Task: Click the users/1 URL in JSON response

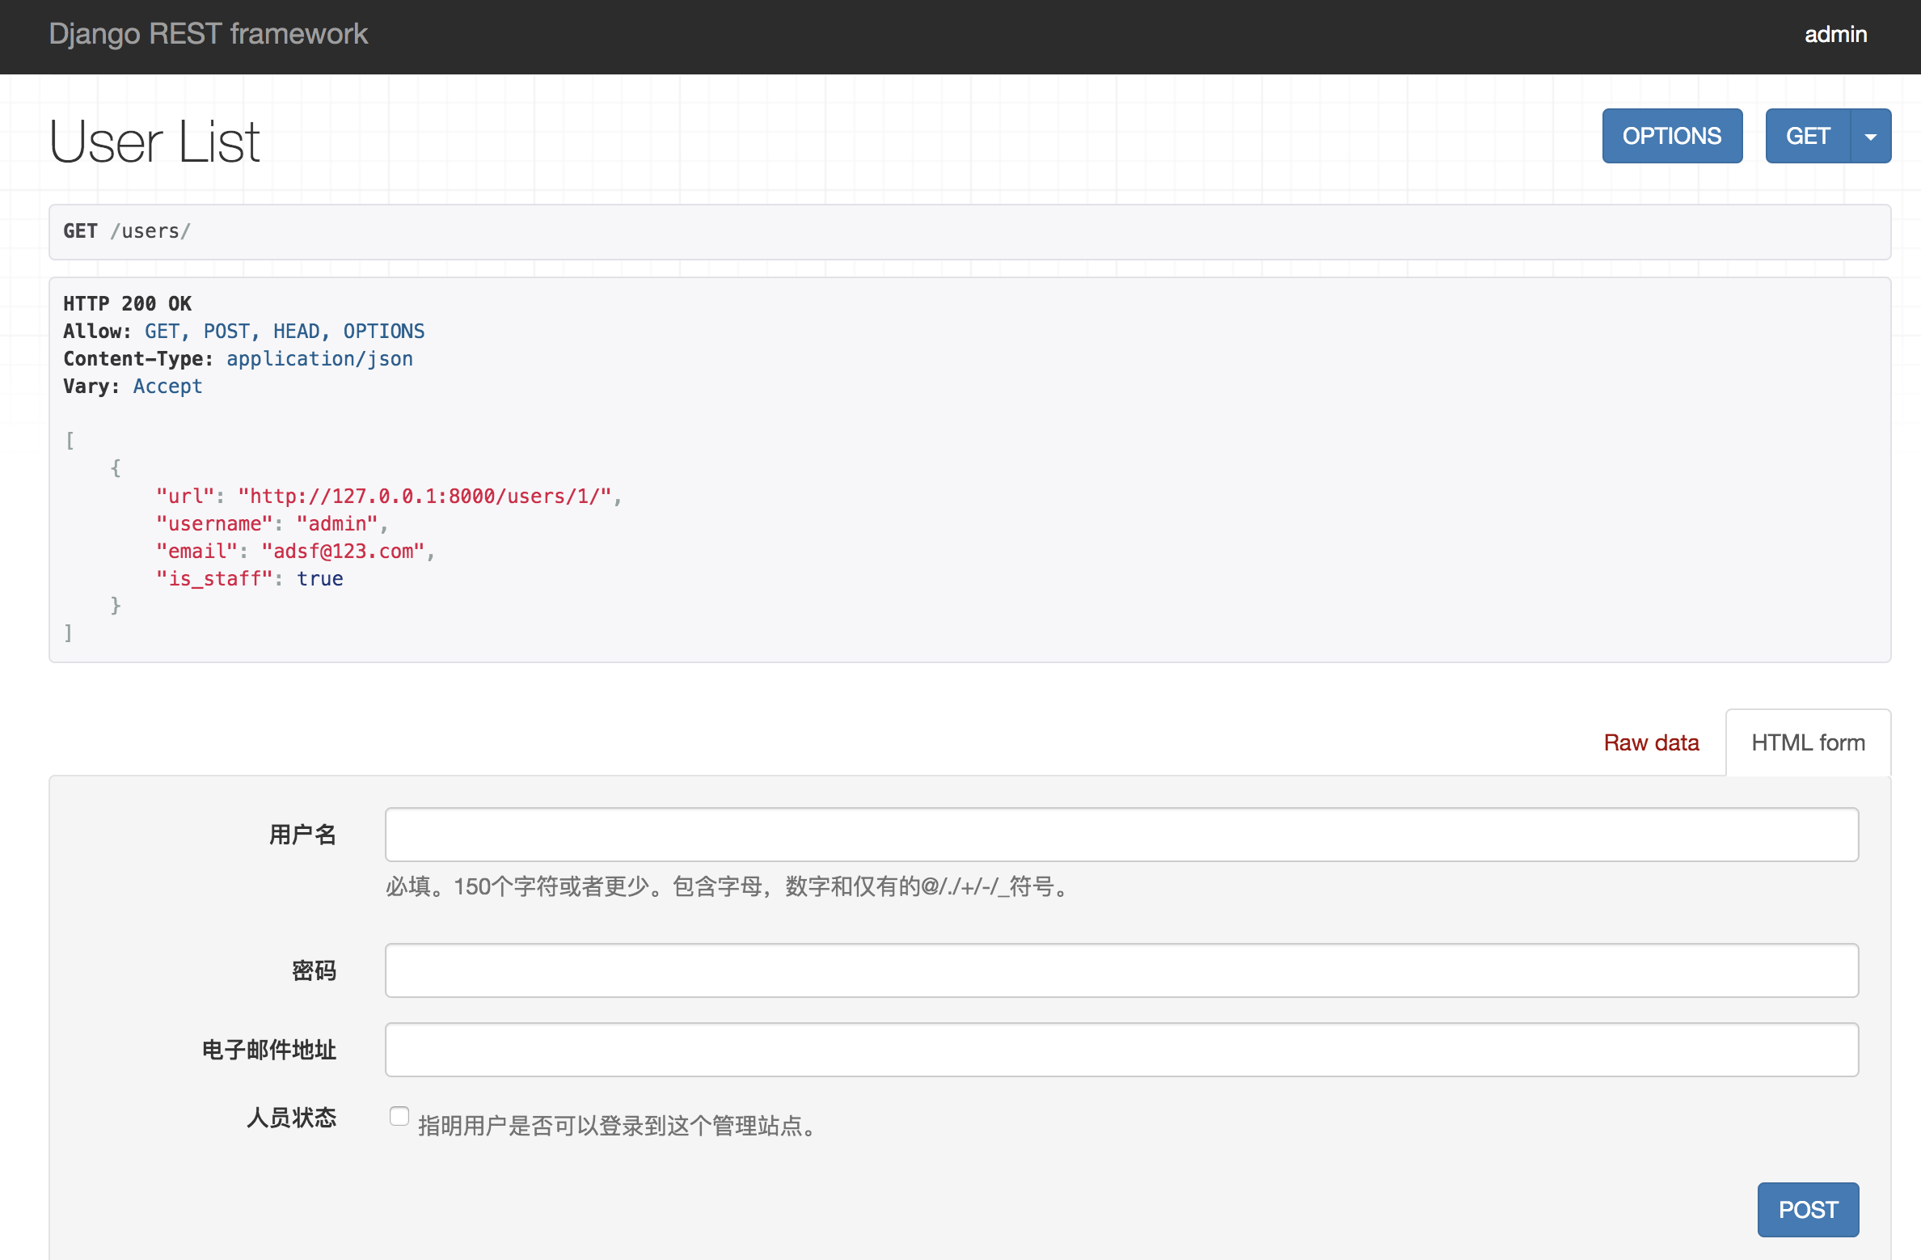Action: (x=425, y=496)
